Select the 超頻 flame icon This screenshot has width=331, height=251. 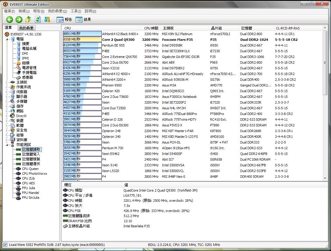click(19, 63)
